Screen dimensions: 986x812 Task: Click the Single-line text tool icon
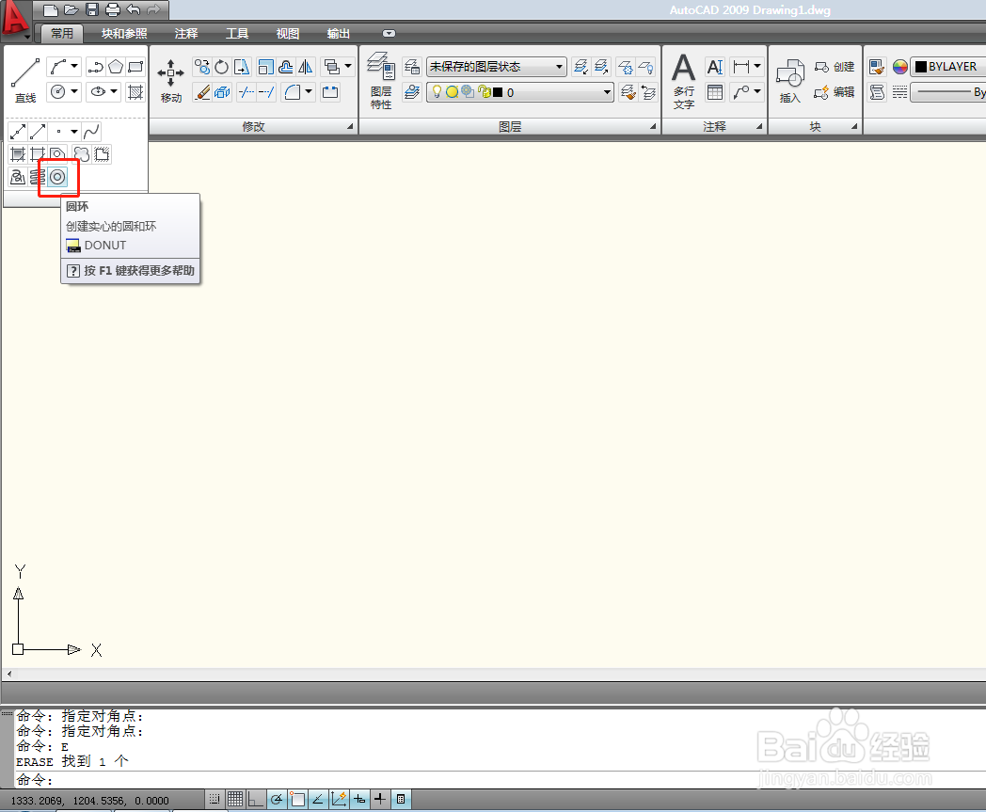pos(715,66)
